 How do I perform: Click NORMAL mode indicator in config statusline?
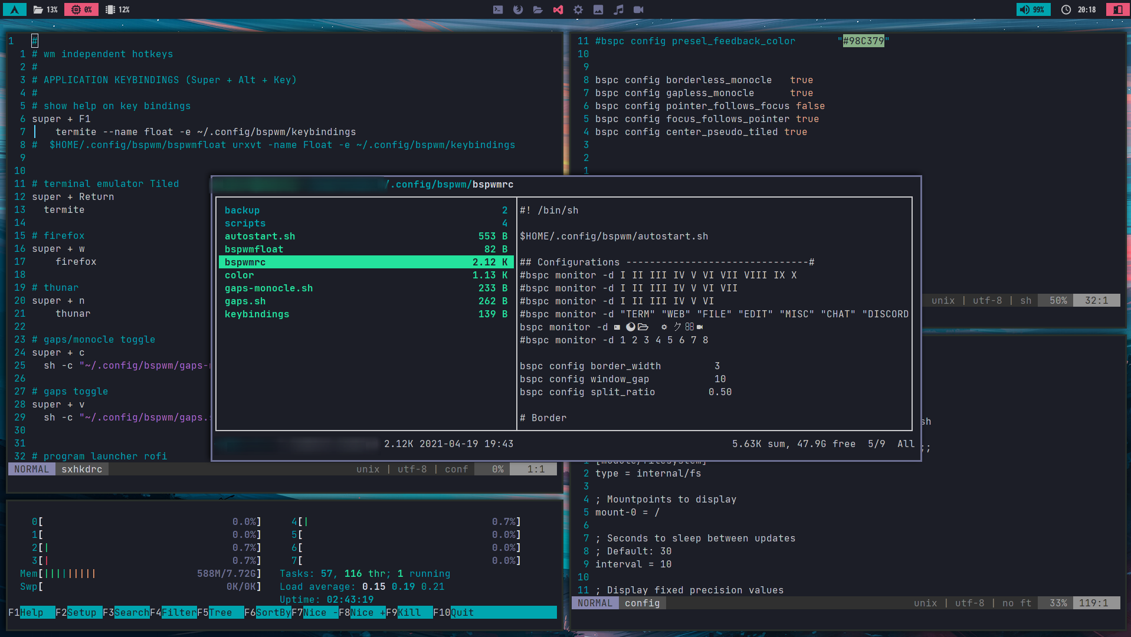point(595,603)
